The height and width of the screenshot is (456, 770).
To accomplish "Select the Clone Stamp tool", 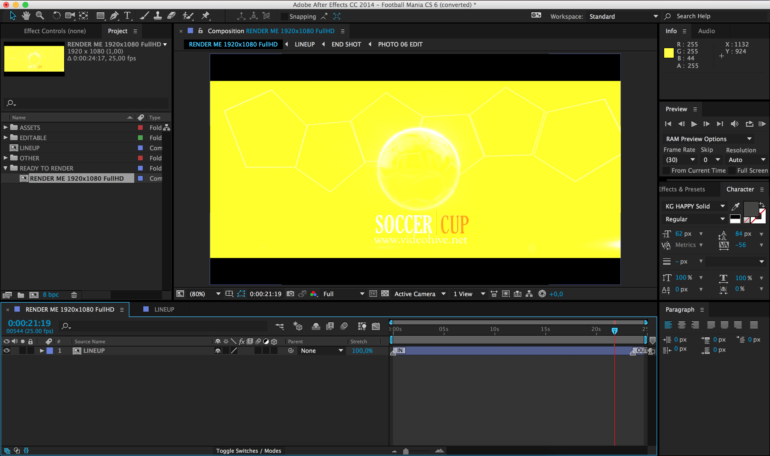I will (158, 16).
